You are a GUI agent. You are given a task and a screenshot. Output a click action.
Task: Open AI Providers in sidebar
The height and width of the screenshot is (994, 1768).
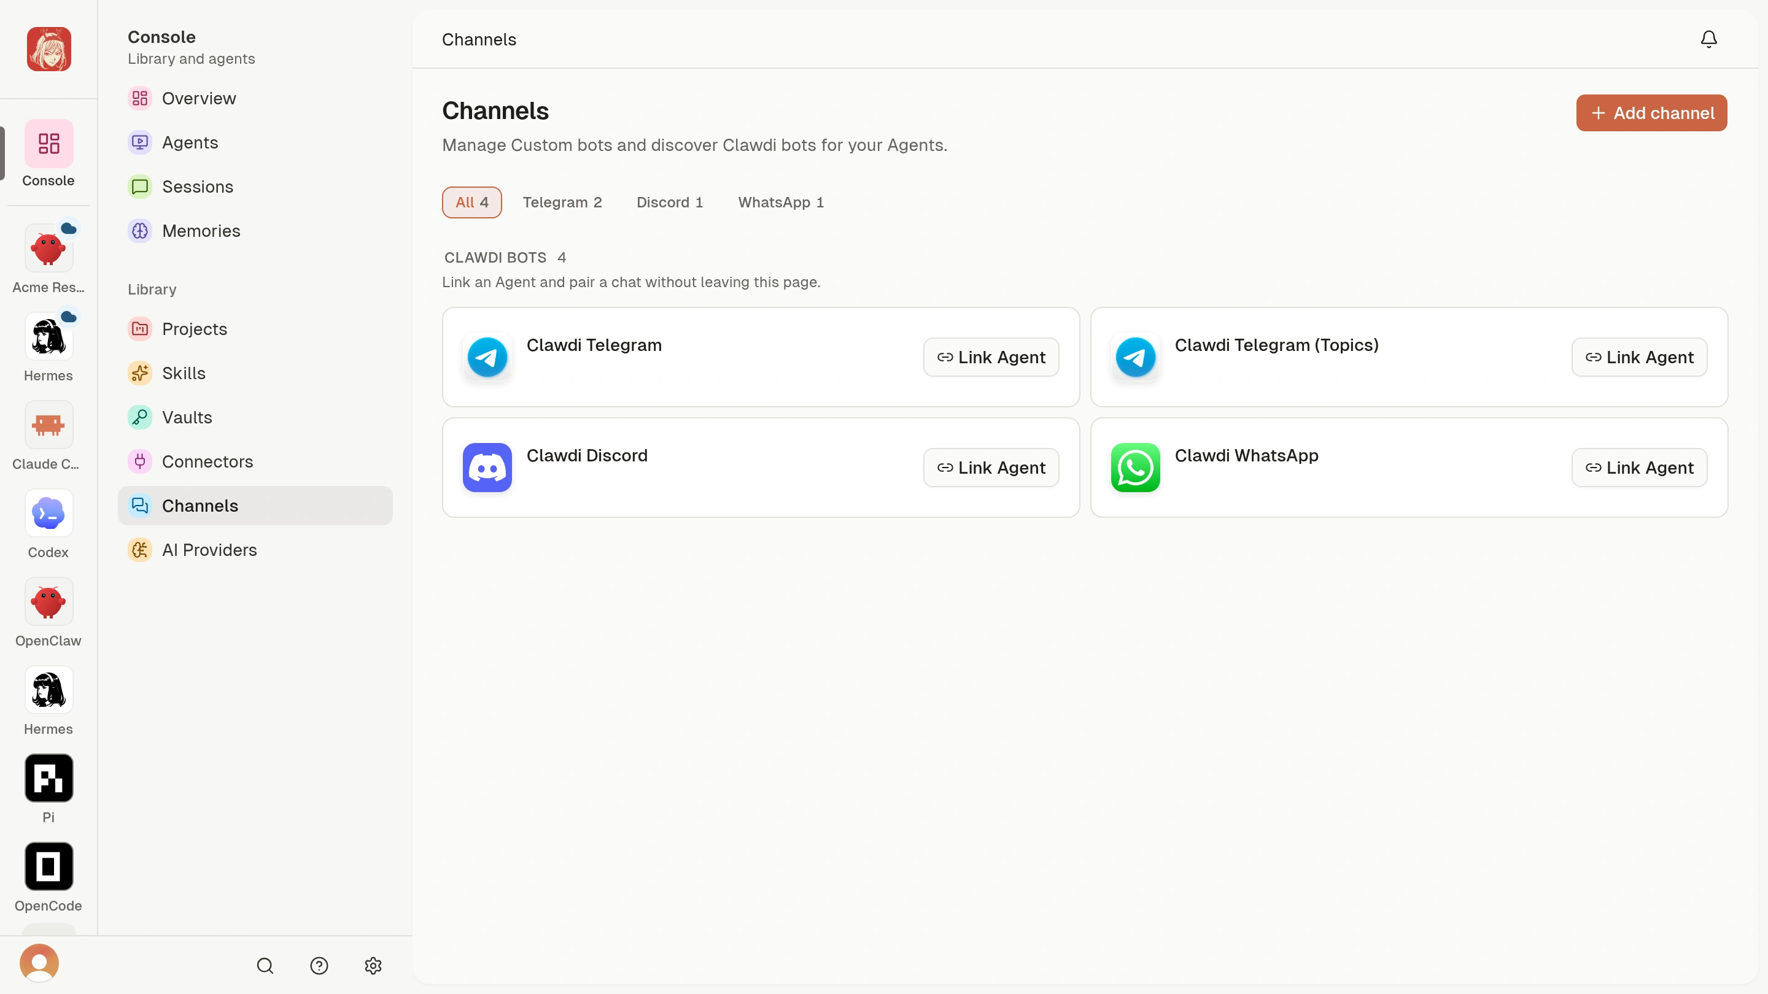click(x=255, y=550)
